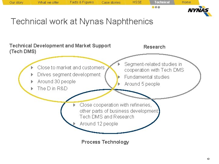Viewport: 219px width, 164px height.
Task: Click bullet arrow beside 'Close to market and customers'
Action: point(32,68)
